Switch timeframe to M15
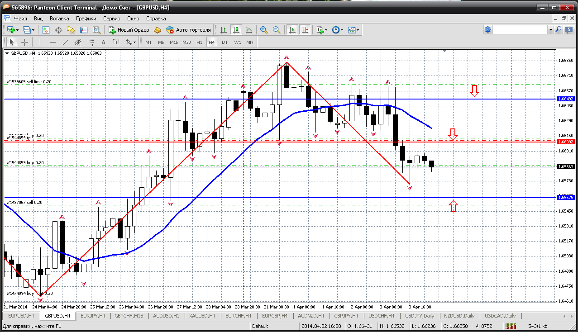 [x=174, y=42]
